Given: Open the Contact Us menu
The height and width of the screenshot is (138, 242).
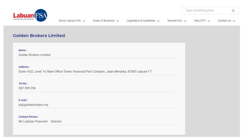Looking at the screenshot, I should pos(224,20).
